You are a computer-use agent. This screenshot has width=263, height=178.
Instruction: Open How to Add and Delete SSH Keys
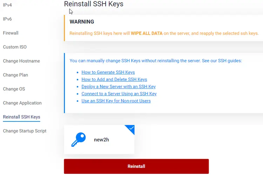[114, 79]
